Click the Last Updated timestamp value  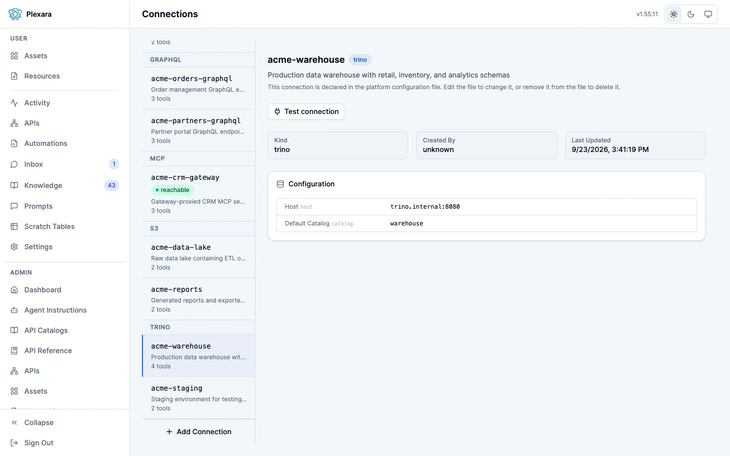click(x=610, y=149)
